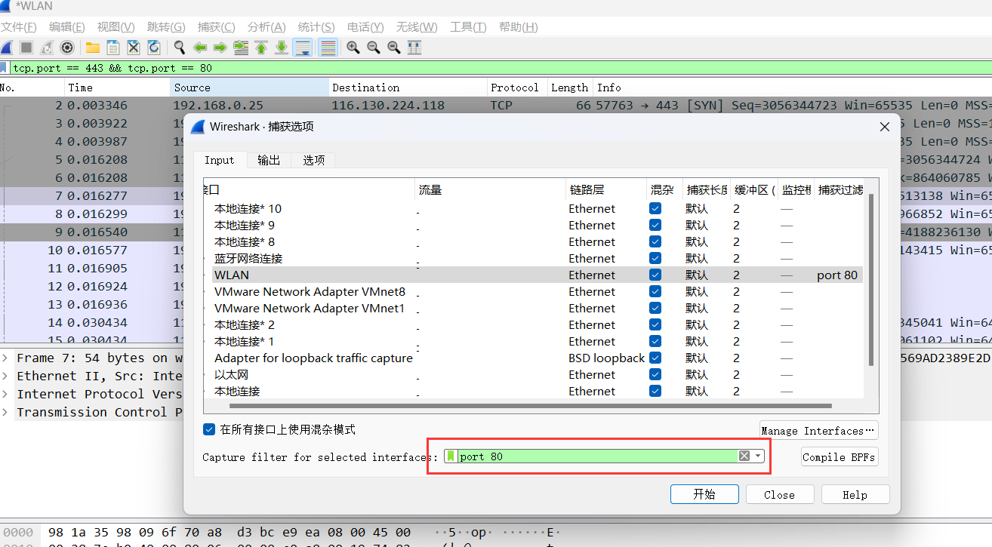Select packet 2 from 192.168.0.25 in the packet list
This screenshot has height=547, width=992.
[x=496, y=105]
